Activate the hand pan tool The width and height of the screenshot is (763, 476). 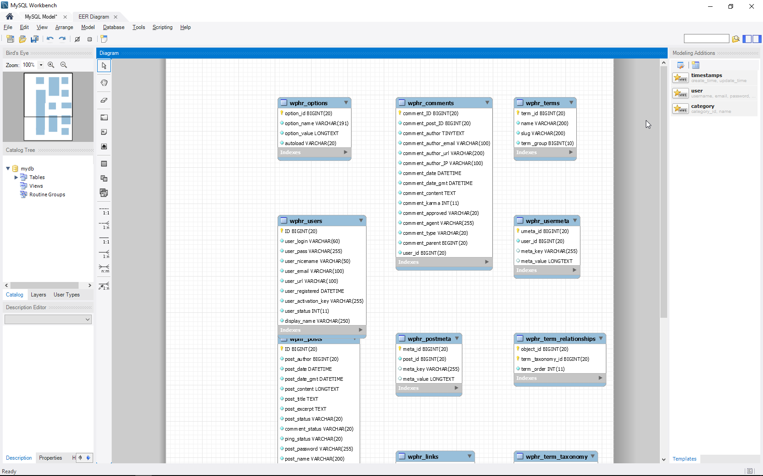click(104, 83)
